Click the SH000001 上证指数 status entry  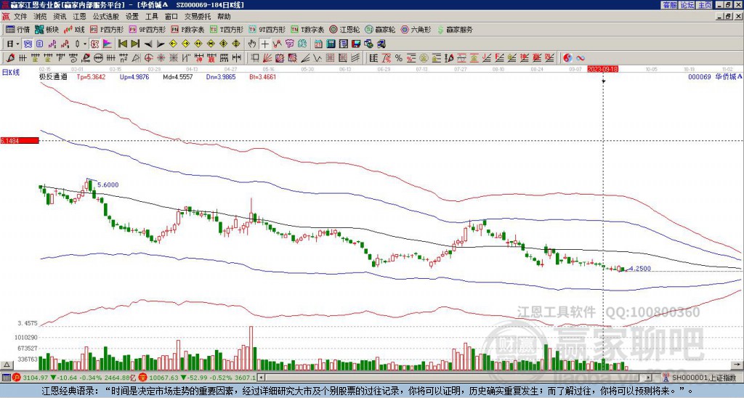click(x=704, y=378)
